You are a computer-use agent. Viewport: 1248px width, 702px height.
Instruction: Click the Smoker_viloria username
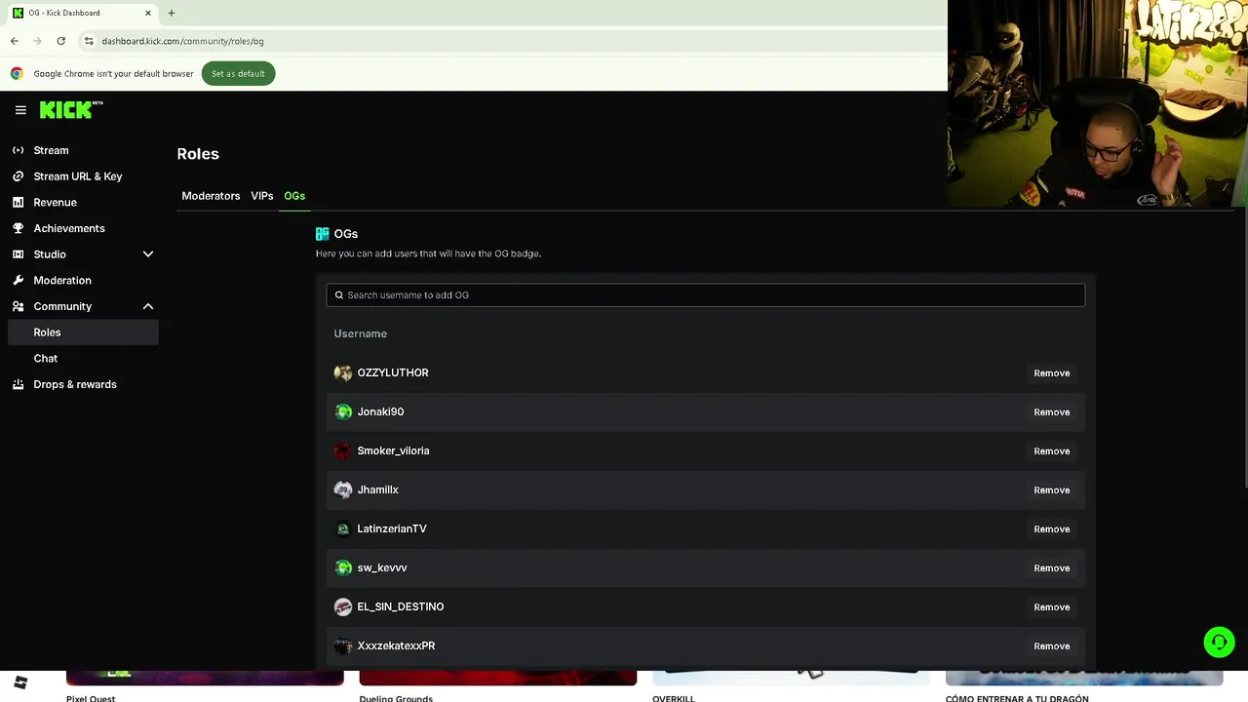pyautogui.click(x=393, y=450)
